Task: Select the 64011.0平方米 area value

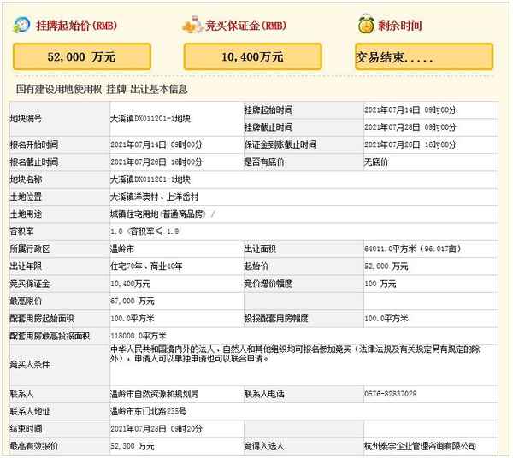Action: coord(390,249)
